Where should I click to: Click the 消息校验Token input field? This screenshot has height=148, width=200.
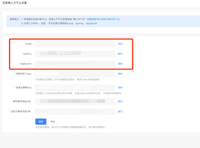point(75,74)
